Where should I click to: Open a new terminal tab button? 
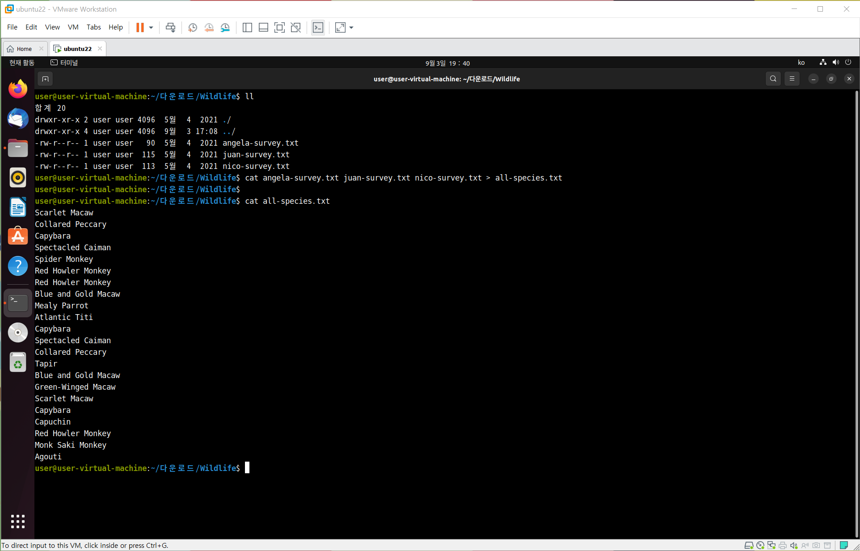pos(45,79)
